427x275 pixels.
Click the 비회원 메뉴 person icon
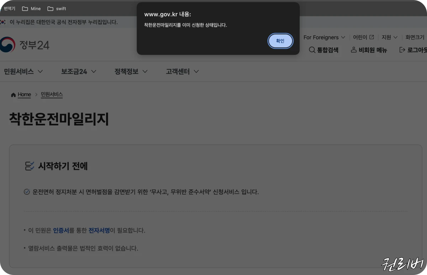[353, 50]
